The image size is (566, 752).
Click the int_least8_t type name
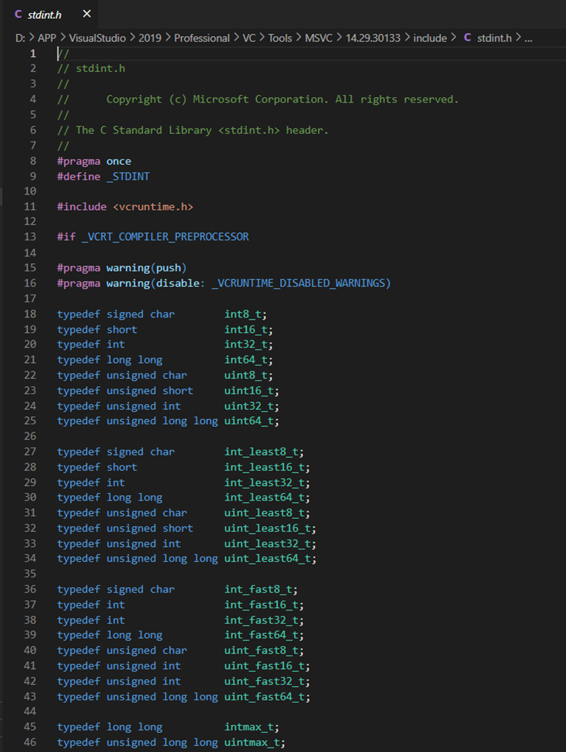pyautogui.click(x=262, y=452)
